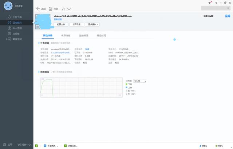Viewport: 233px width, 149px height.
Task: Click the average speed 34.51MB/s value
Action: [124, 59]
